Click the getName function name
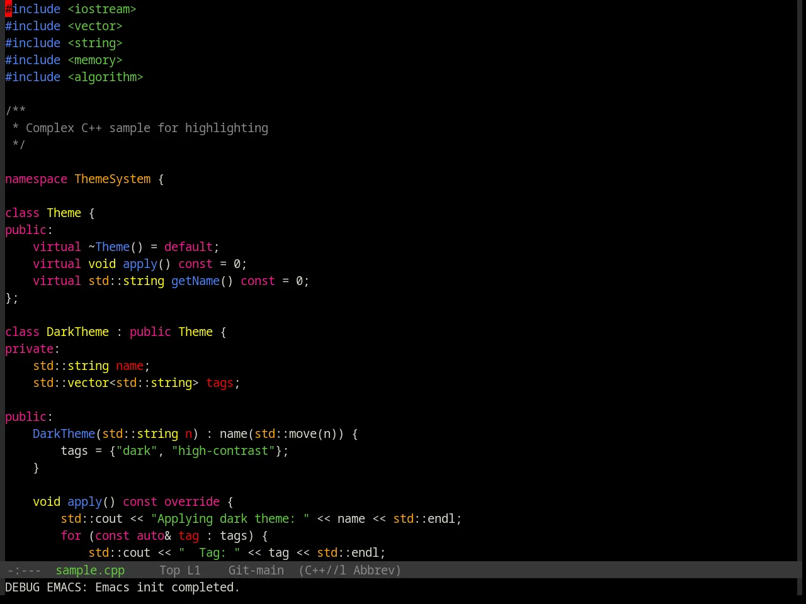 pos(195,281)
